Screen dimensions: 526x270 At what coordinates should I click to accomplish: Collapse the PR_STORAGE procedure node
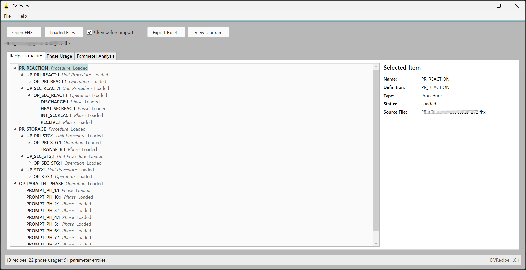coord(15,129)
